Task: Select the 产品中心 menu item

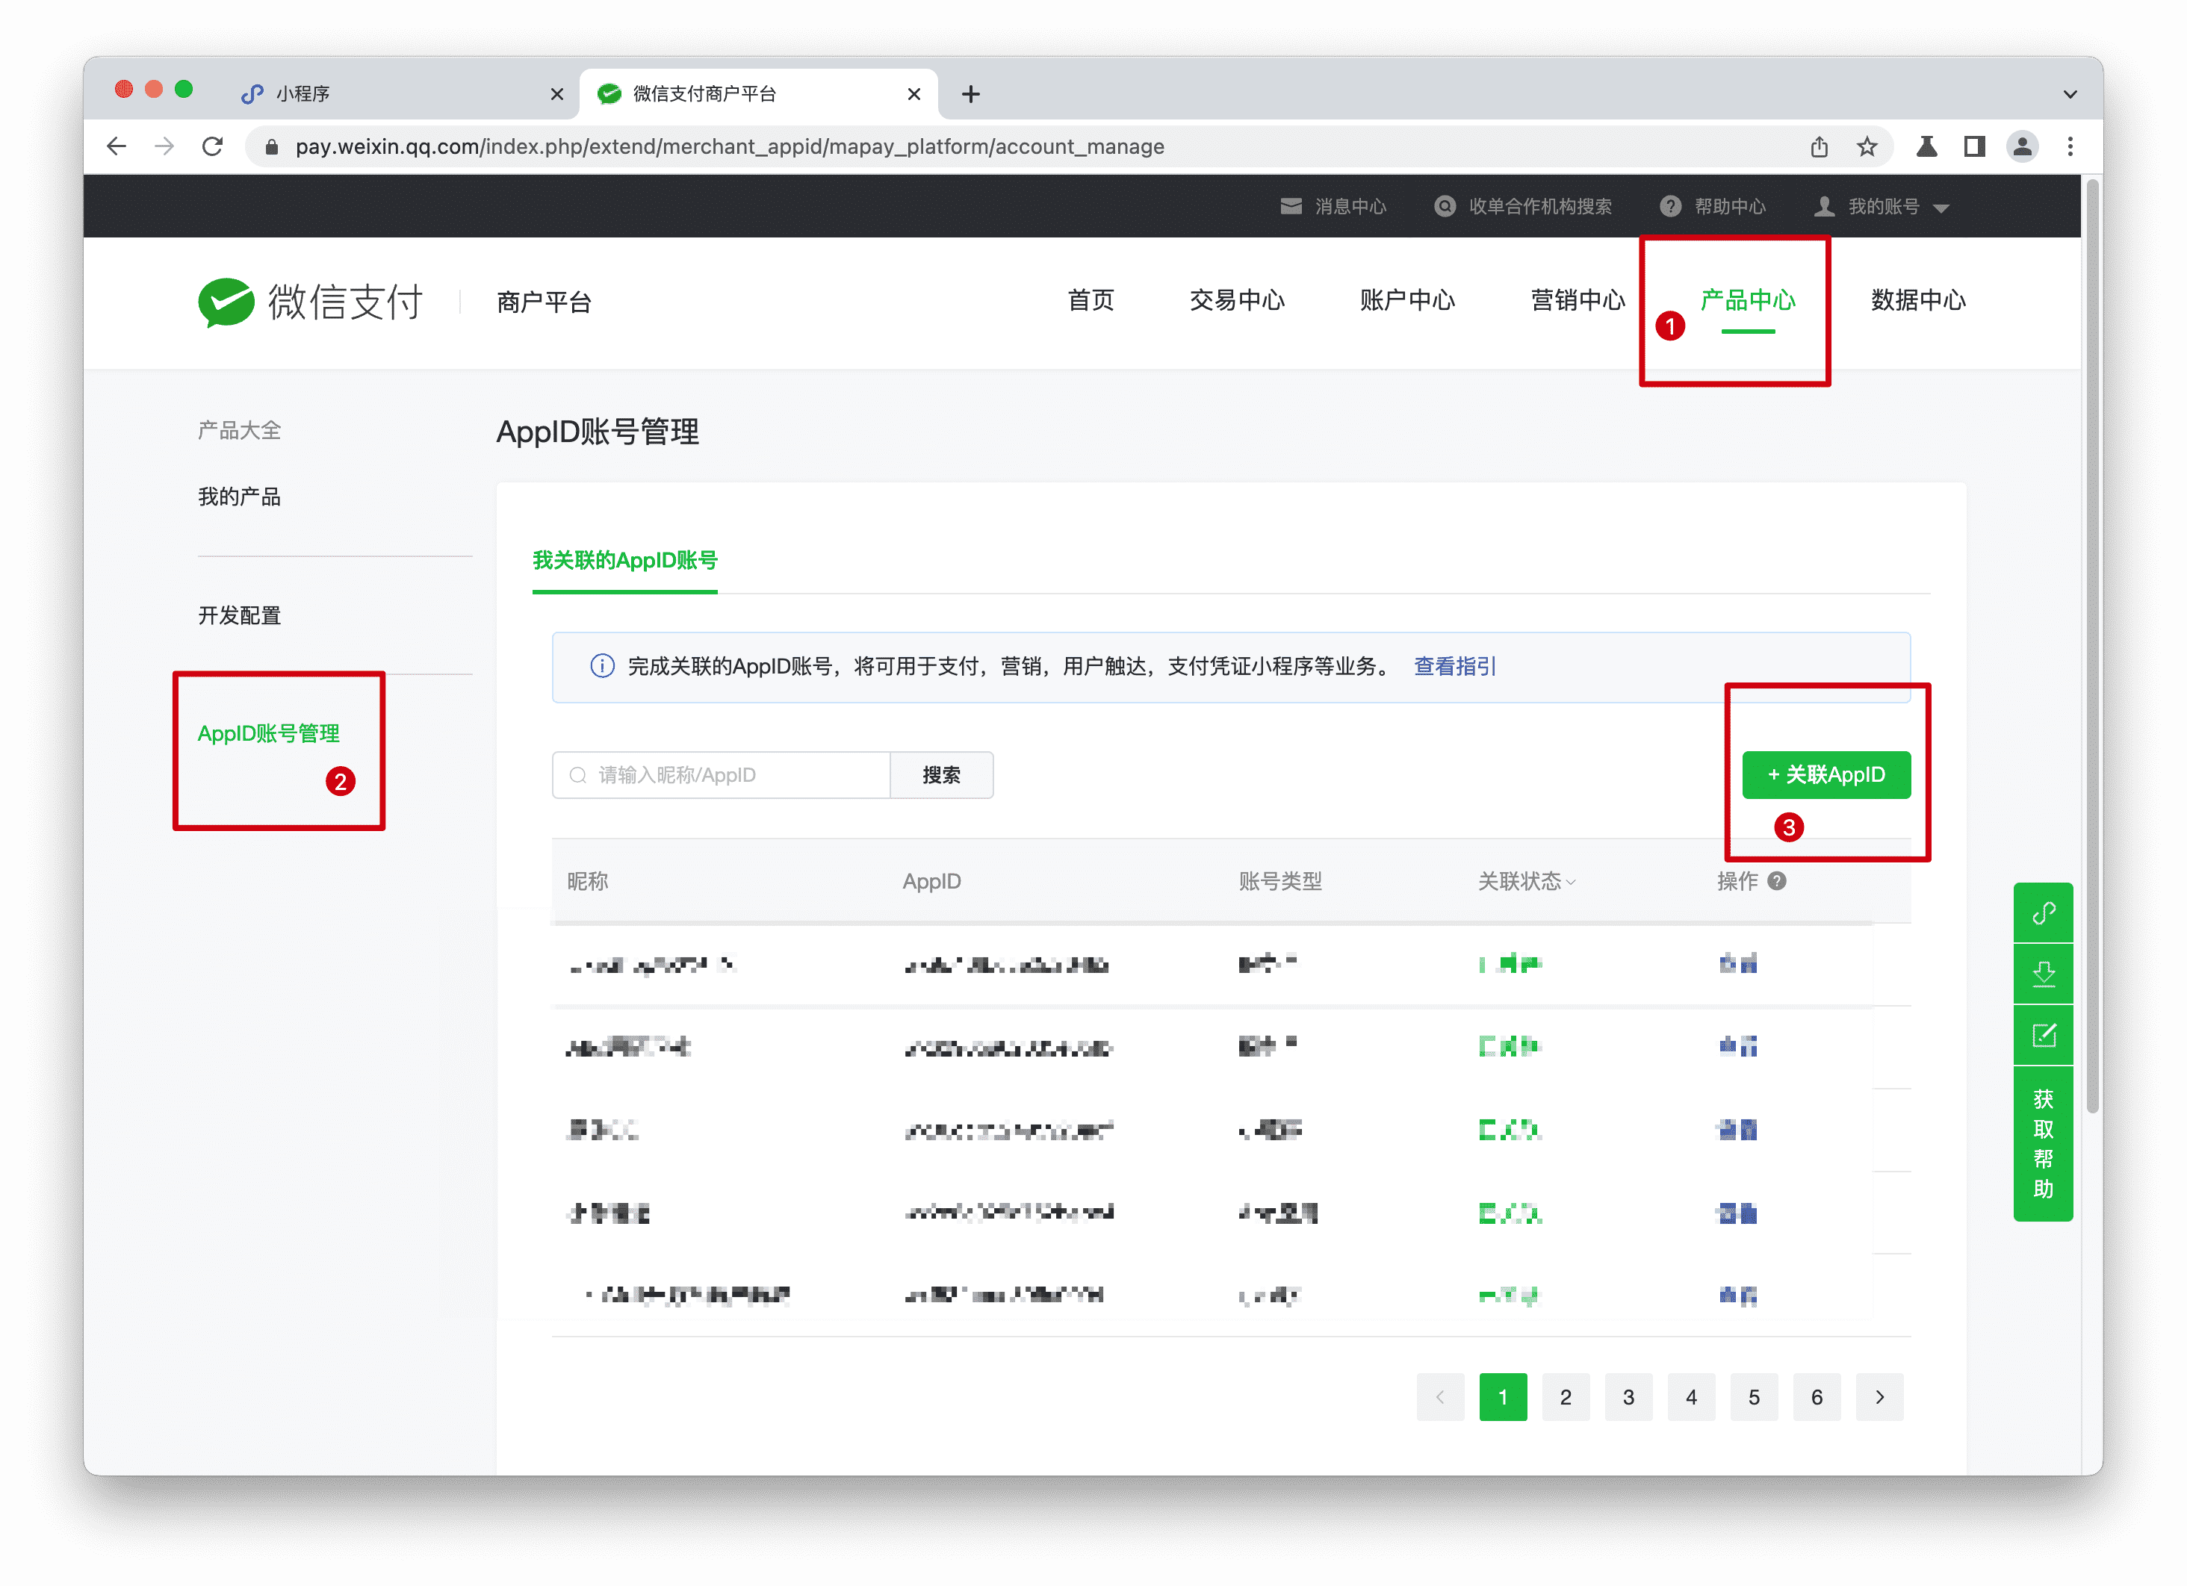Action: click(x=1747, y=300)
